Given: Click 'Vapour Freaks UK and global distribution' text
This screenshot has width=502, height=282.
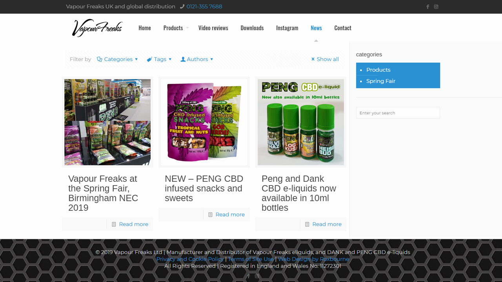Looking at the screenshot, I should (121, 7).
